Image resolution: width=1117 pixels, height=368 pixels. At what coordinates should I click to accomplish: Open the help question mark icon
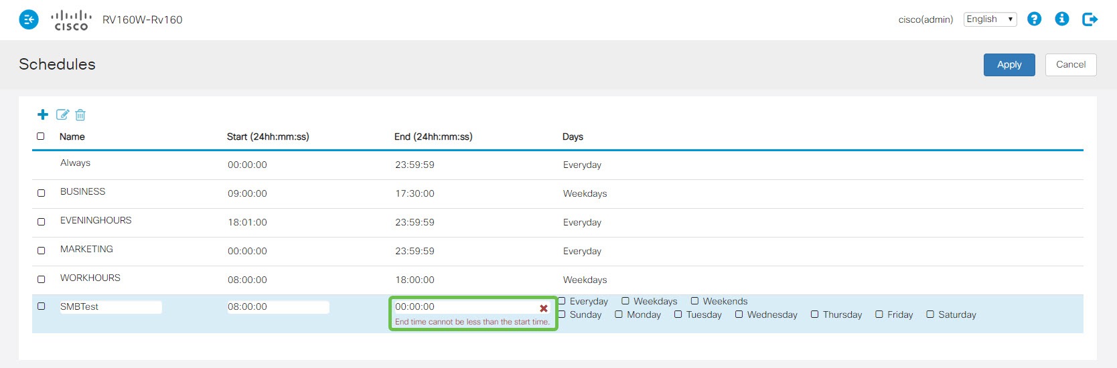tap(1034, 19)
